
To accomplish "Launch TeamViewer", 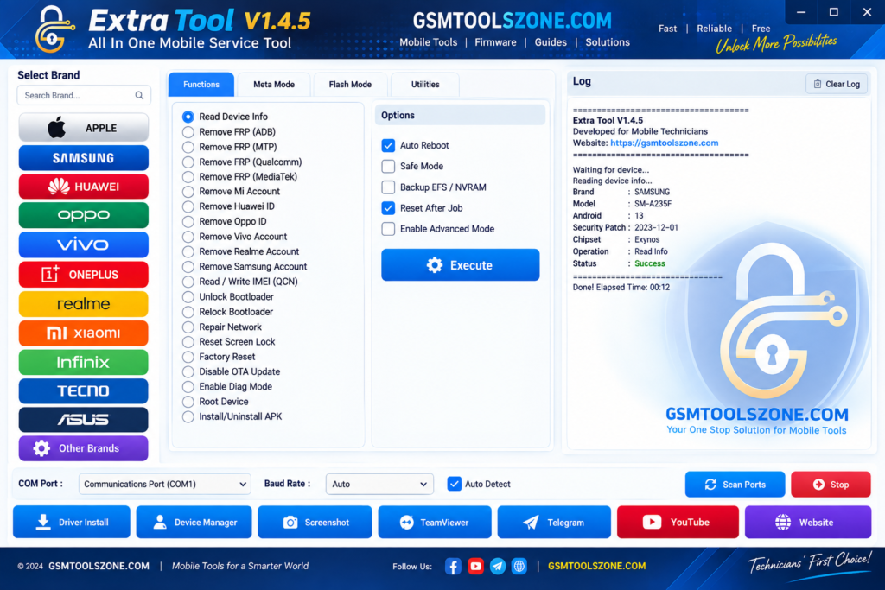I will [435, 523].
